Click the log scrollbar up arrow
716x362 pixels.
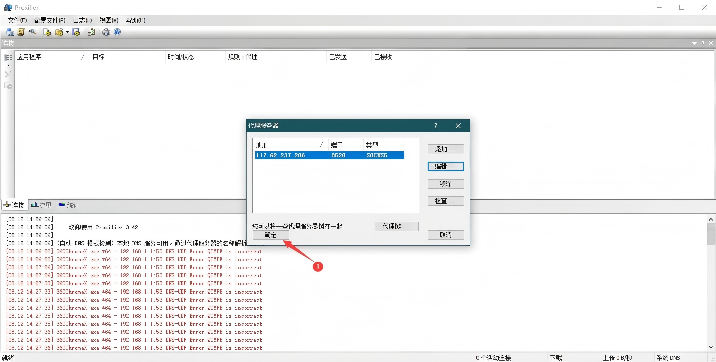point(711,219)
